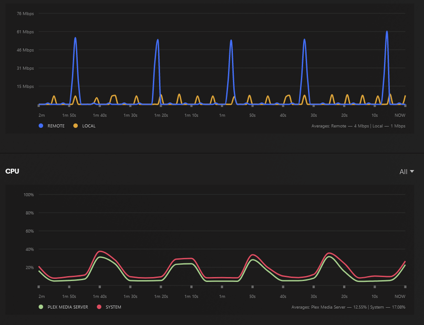Image resolution: width=424 pixels, height=325 pixels.
Task: Open the CPU "All" dropdown
Action: tap(407, 172)
